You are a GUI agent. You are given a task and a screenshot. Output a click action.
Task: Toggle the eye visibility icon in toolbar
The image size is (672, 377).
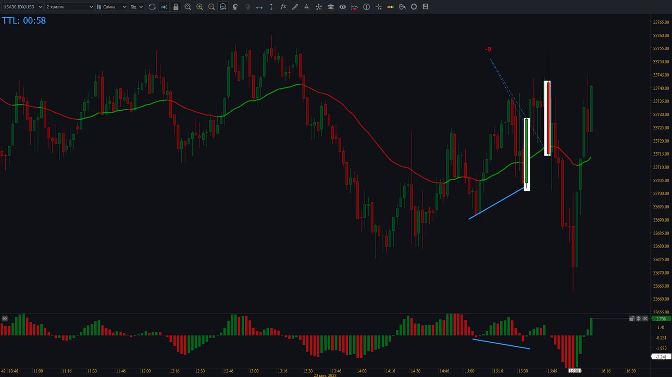[342, 7]
